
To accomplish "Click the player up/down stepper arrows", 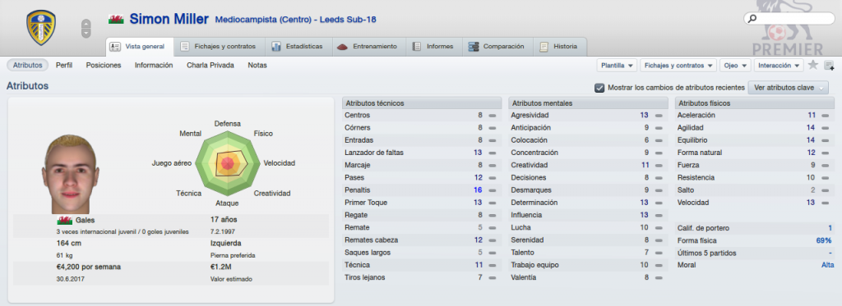I will click(x=86, y=29).
